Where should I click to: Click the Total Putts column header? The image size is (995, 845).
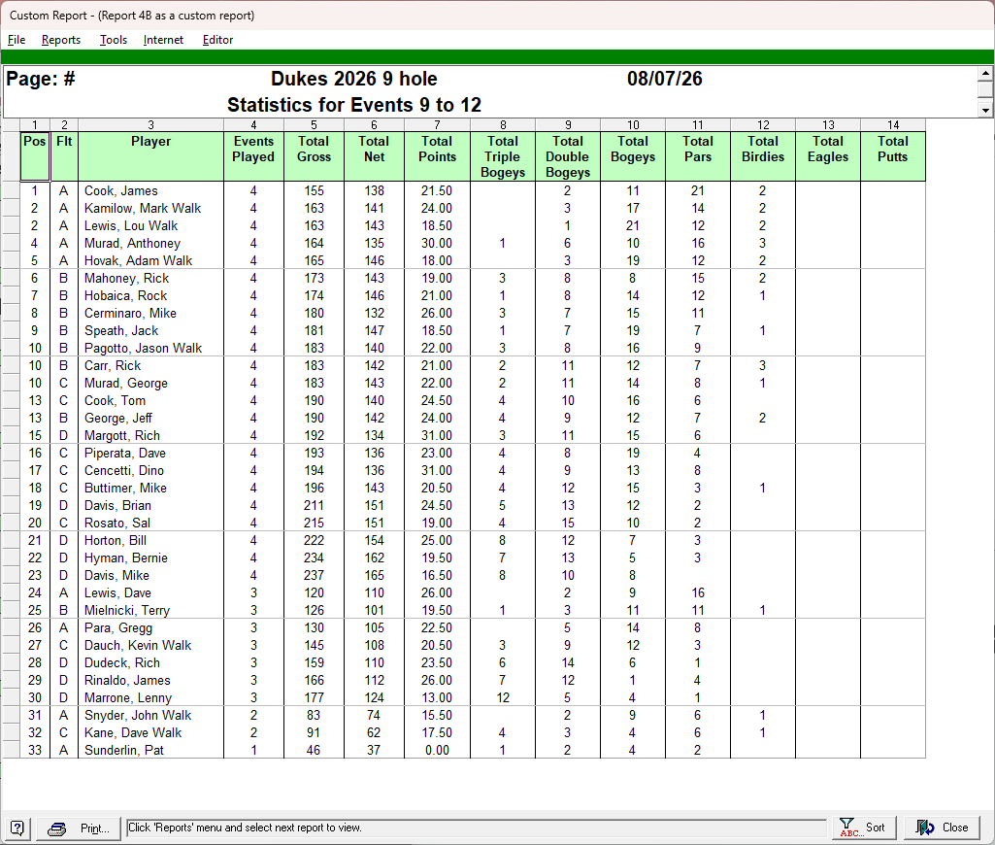tap(892, 156)
